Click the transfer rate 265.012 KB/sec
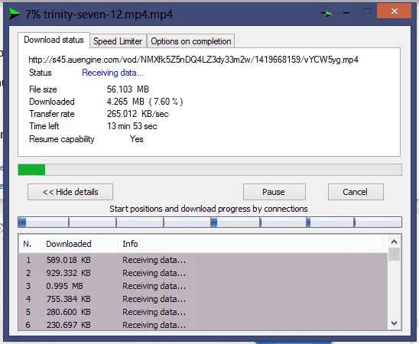The image size is (419, 344). (138, 114)
